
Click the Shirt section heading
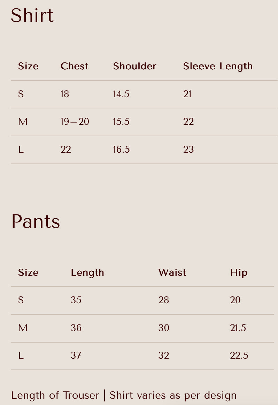click(x=32, y=15)
